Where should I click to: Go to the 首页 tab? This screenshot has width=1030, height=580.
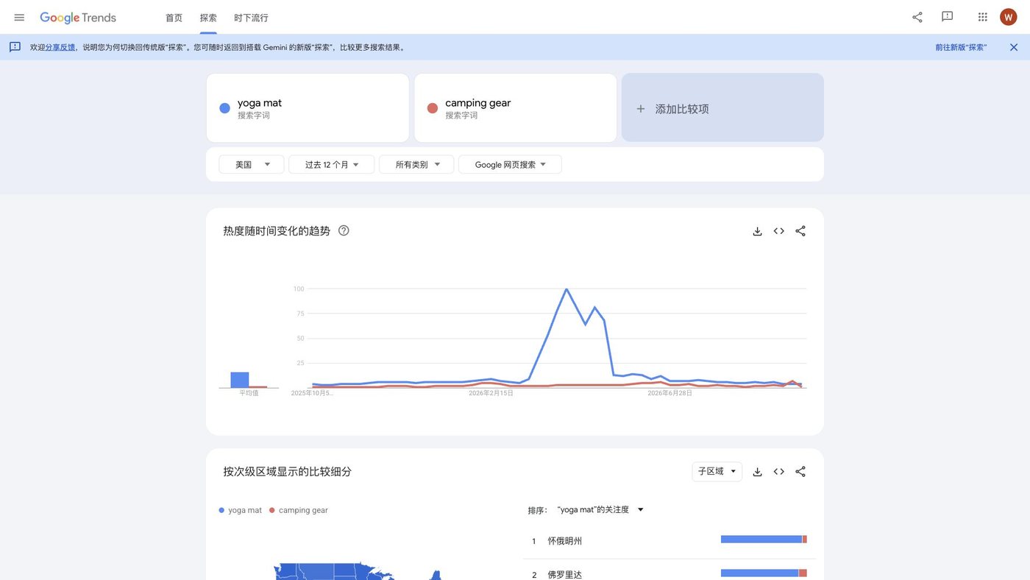tap(174, 18)
